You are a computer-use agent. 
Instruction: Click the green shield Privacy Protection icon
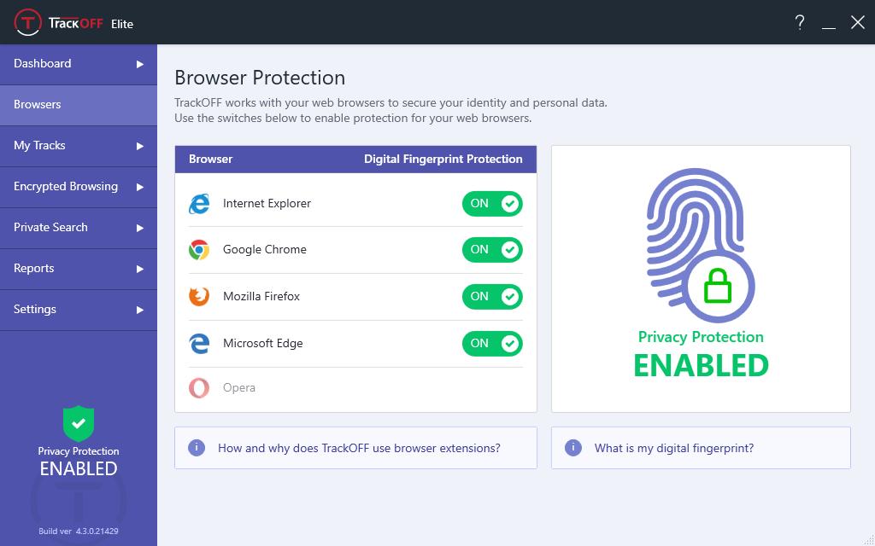point(79,423)
